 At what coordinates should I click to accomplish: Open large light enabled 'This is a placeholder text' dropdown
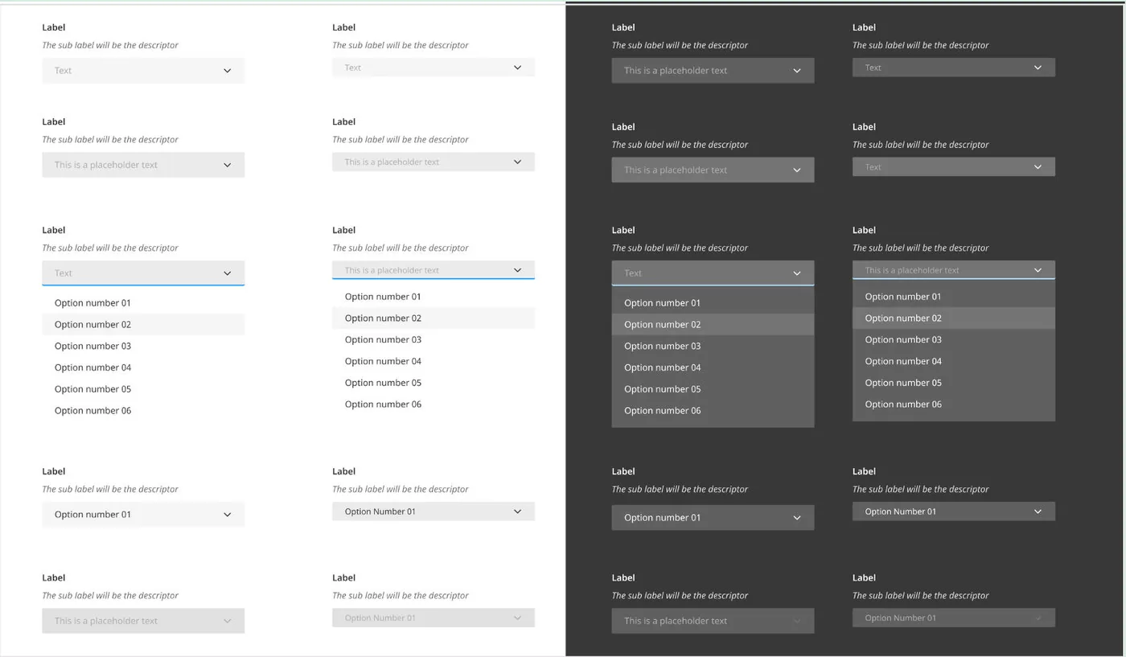[143, 165]
